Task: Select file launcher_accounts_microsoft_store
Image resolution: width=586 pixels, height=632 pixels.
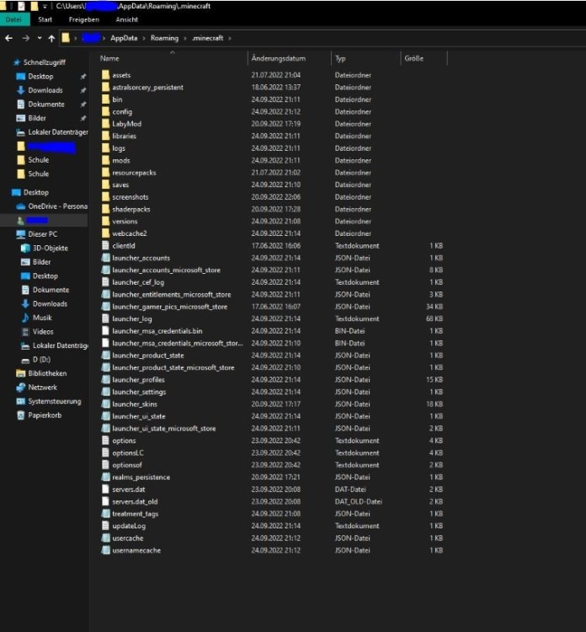Action: point(167,270)
